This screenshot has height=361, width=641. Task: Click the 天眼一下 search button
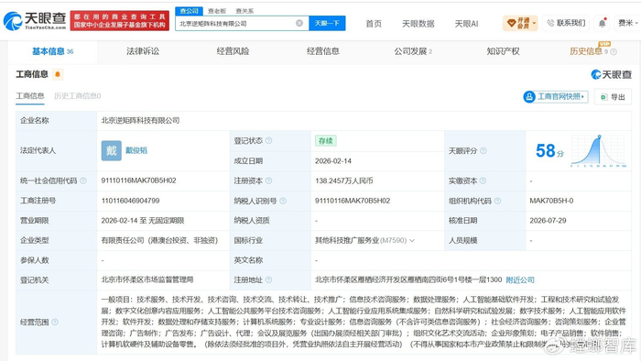tap(327, 23)
